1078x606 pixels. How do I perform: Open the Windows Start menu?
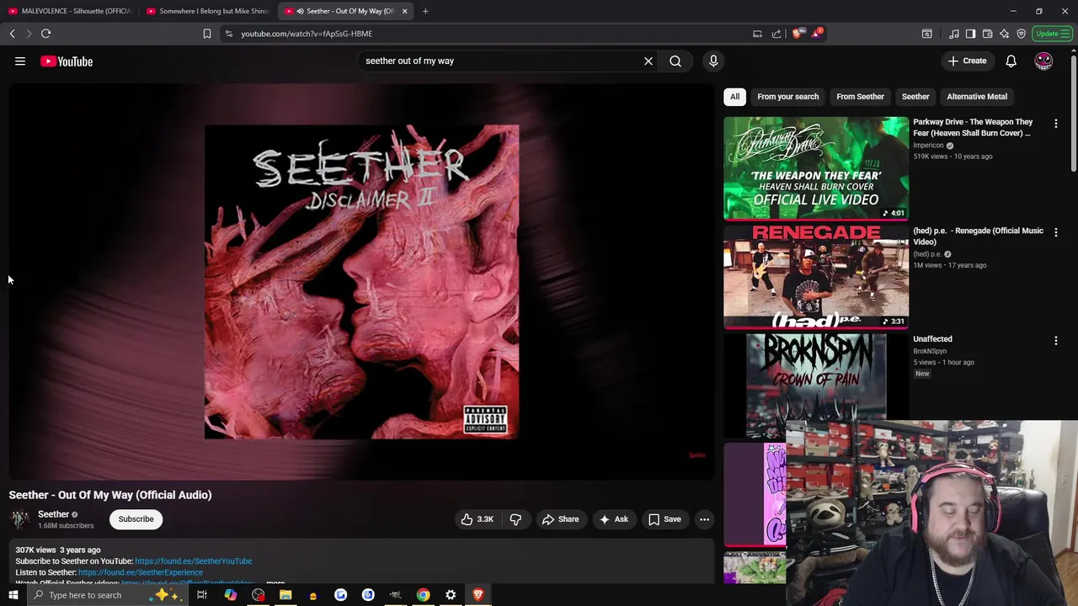tap(13, 595)
